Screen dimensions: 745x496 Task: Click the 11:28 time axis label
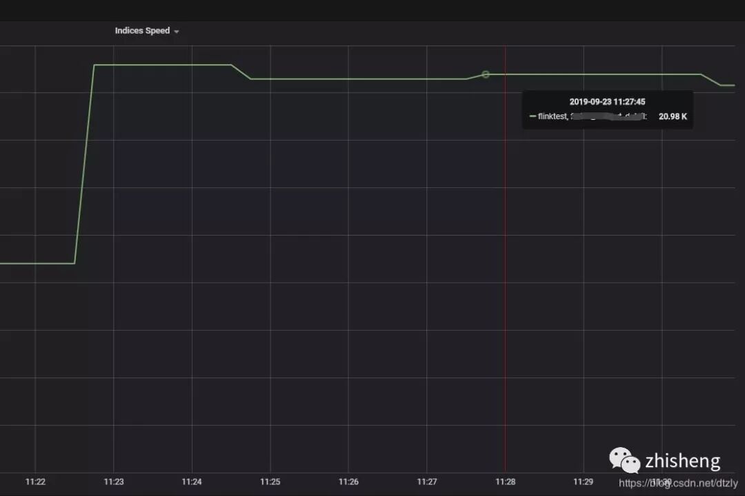(x=505, y=482)
